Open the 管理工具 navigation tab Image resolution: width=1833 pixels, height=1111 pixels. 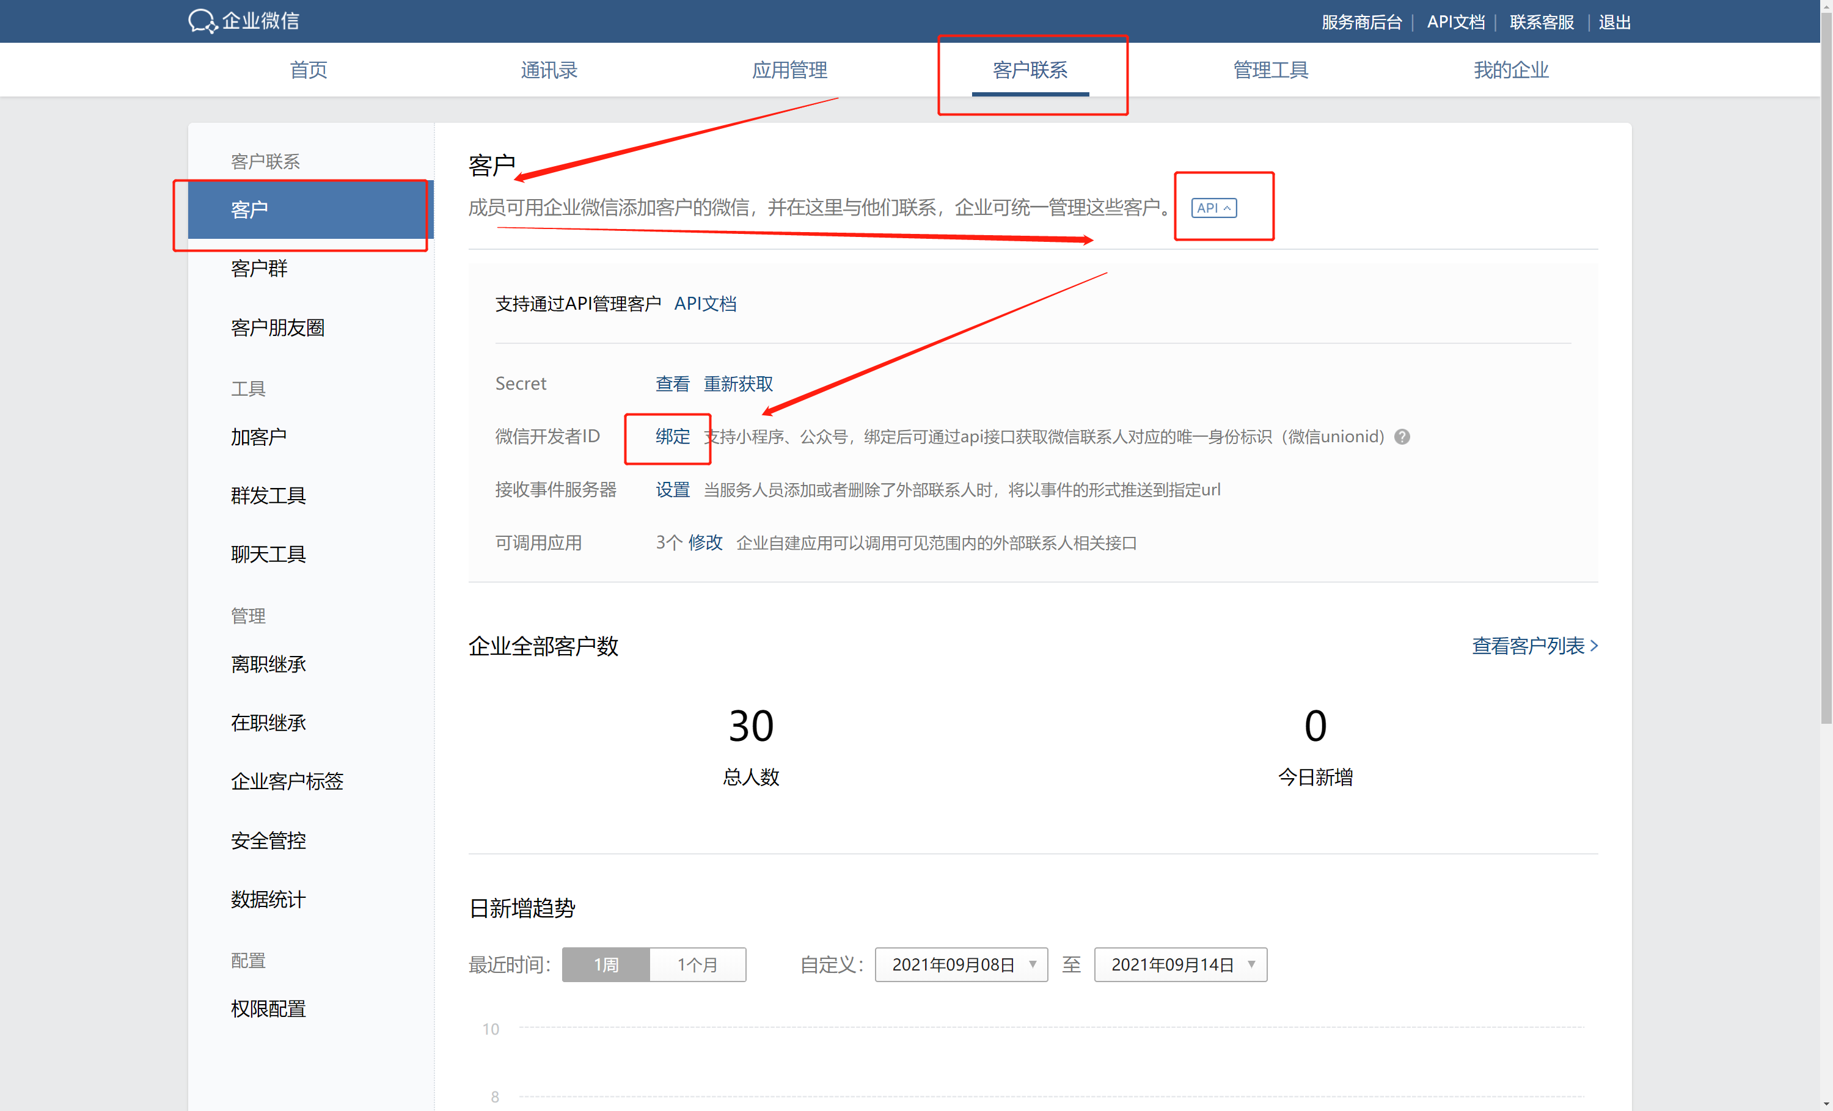[x=1270, y=70]
